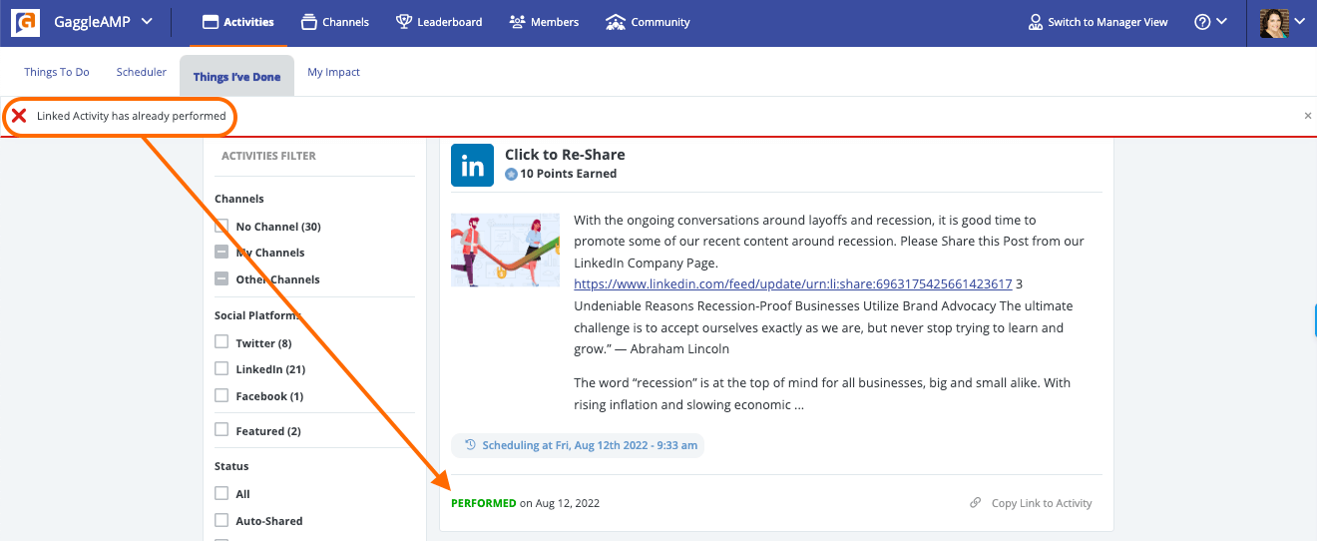Open the linkedin.com feed update link
This screenshot has width=1317, height=541.
[x=793, y=284]
